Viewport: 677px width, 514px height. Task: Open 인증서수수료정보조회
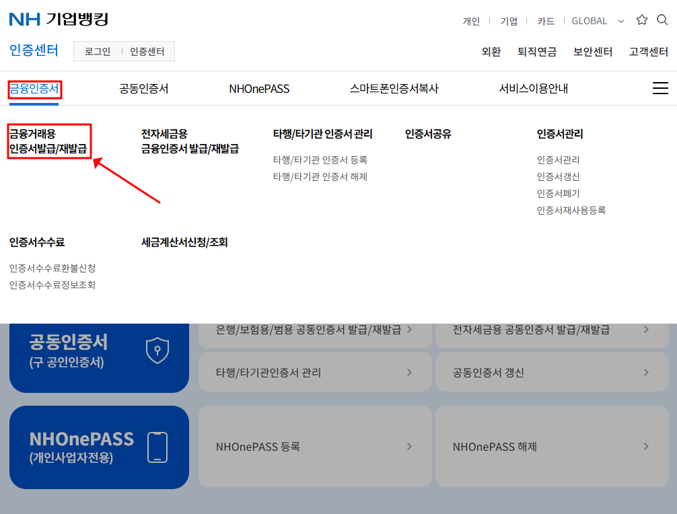point(52,285)
